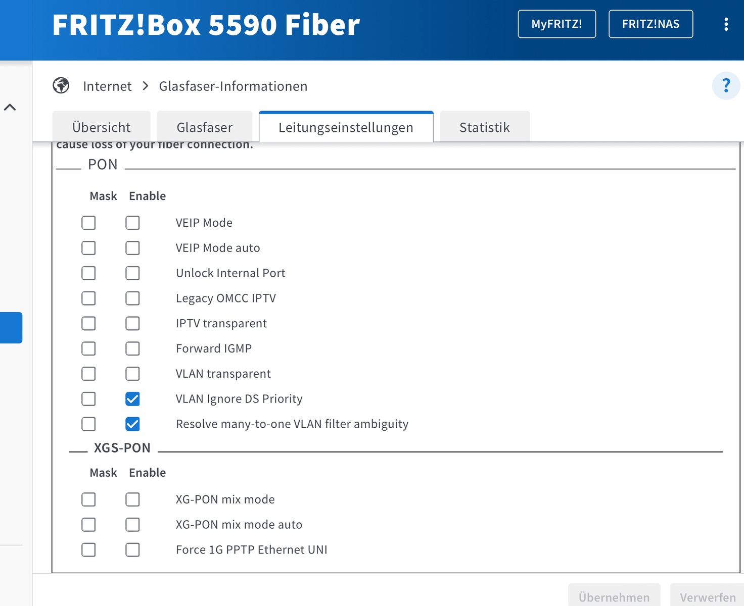
Task: Click the "Legacy OMCC IPTV" label
Action: tap(226, 298)
